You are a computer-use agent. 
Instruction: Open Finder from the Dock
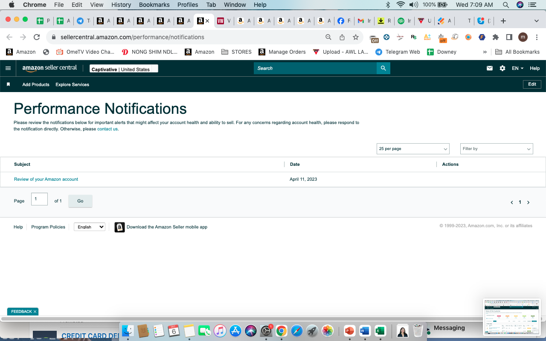tap(128, 331)
